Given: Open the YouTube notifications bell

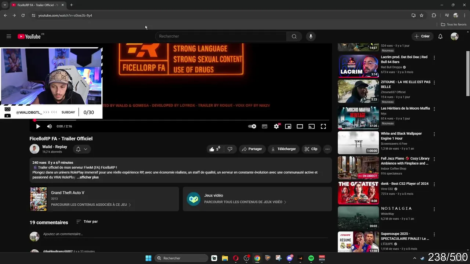Looking at the screenshot, I should (440, 36).
